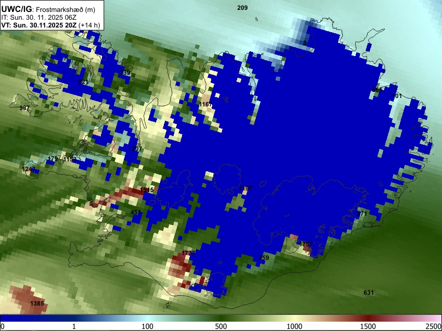Viewport: 442px width, 331px height.
Task: Click the map value label 1247
Action: [x=29, y=169]
